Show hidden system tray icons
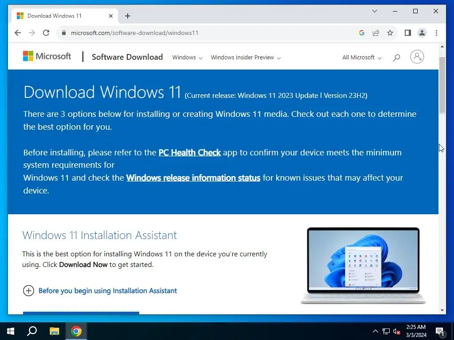 [375, 331]
